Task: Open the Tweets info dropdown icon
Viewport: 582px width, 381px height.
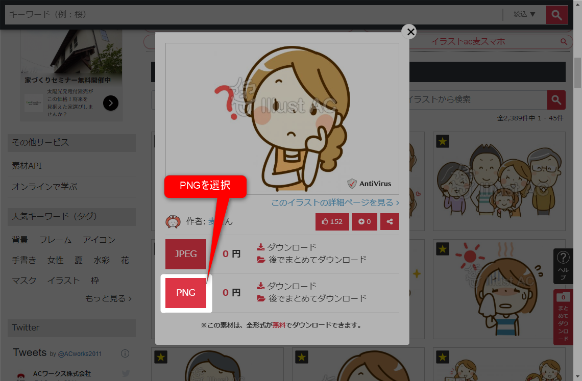Action: point(125,353)
